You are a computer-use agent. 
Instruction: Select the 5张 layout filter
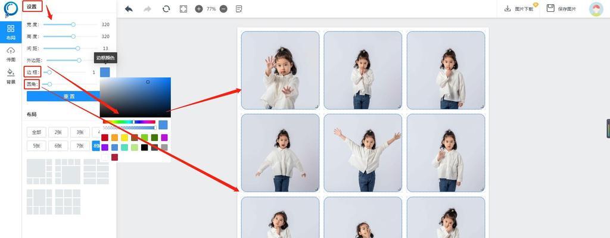click(36, 146)
